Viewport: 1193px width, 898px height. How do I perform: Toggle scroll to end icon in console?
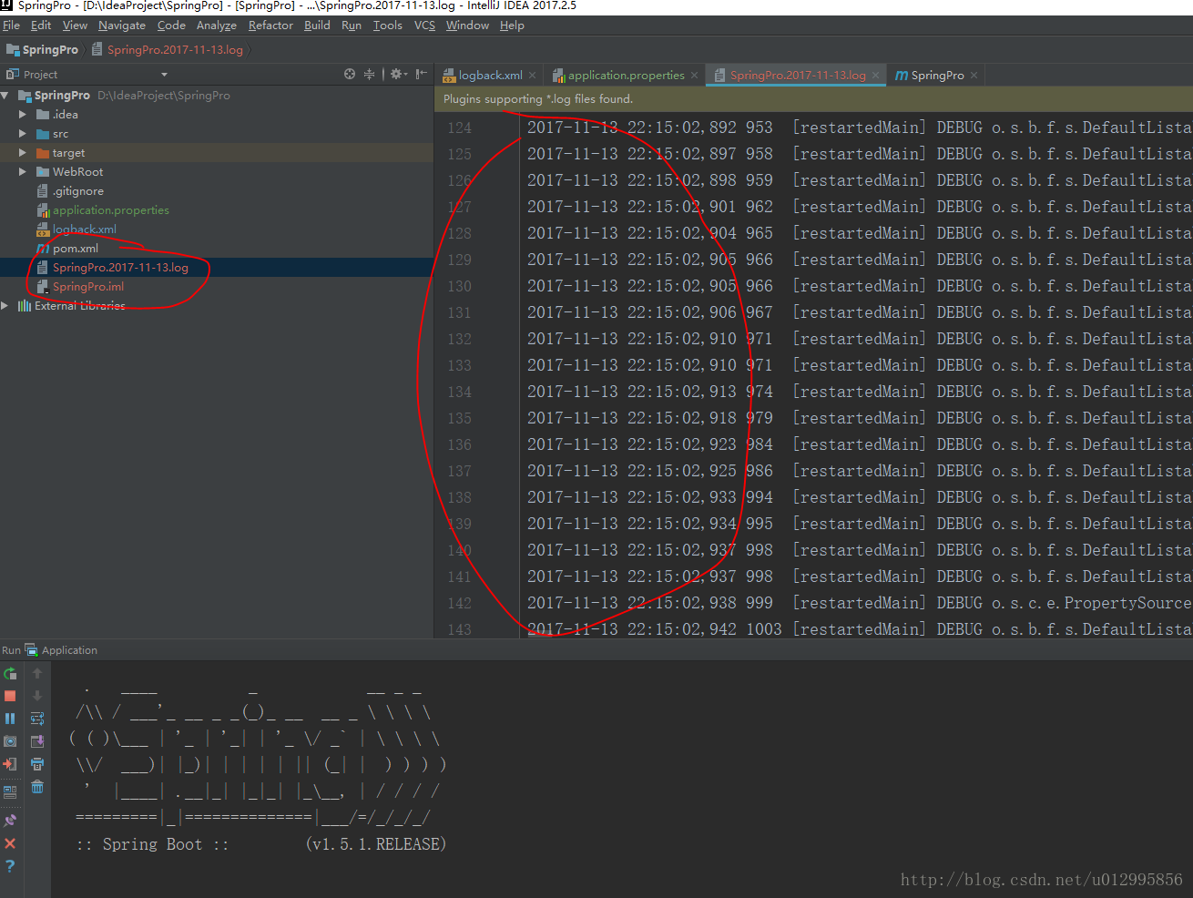point(37,741)
